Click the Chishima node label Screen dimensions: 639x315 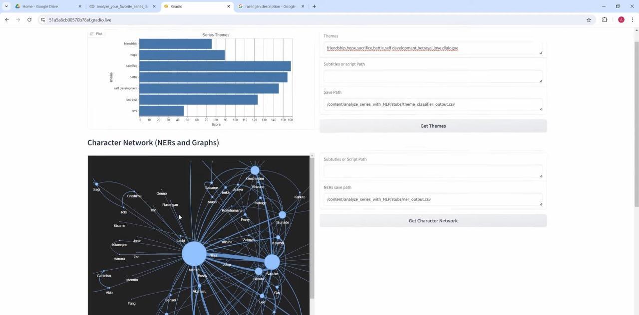pos(134,196)
